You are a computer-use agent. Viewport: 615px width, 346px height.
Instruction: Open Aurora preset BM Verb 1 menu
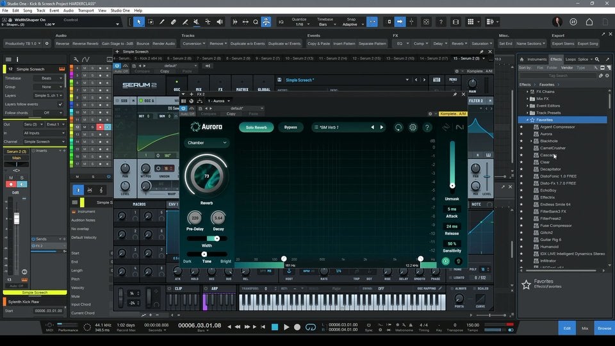pyautogui.click(x=341, y=128)
